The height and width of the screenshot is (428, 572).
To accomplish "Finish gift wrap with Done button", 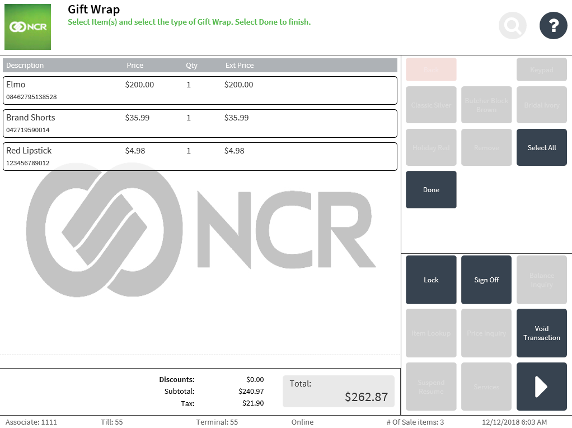I will pos(431,189).
